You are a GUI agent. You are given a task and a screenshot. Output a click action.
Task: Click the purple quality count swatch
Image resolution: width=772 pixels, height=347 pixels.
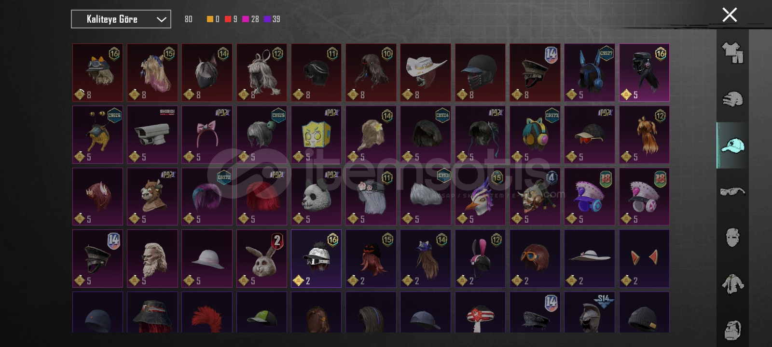pos(267,19)
